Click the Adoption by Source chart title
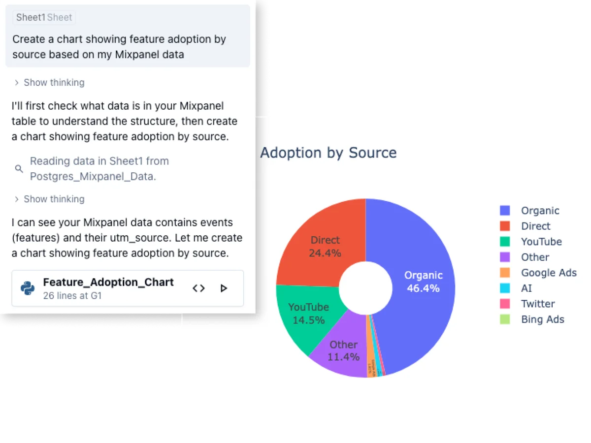Screen dimensions: 591x443 point(328,153)
